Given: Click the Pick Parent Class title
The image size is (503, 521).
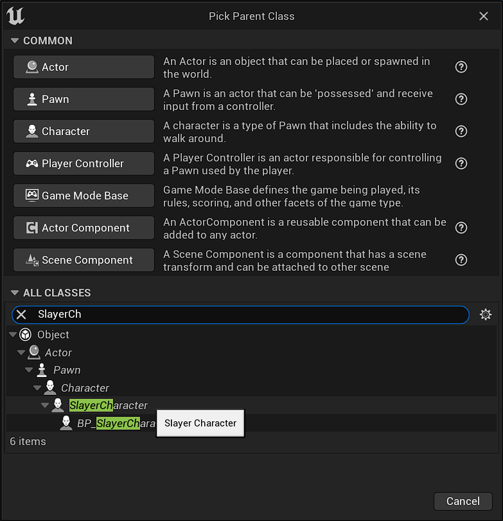Looking at the screenshot, I should (x=252, y=16).
